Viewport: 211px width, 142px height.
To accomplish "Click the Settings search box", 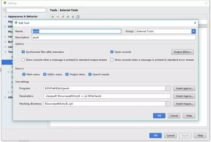I will click(x=25, y=10).
